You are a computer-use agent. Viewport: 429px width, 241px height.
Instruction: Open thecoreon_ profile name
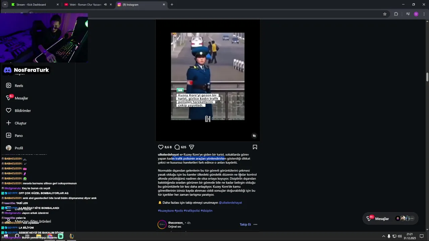coord(176,223)
